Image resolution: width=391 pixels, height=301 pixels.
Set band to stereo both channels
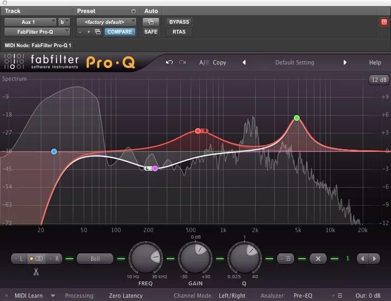click(36, 259)
